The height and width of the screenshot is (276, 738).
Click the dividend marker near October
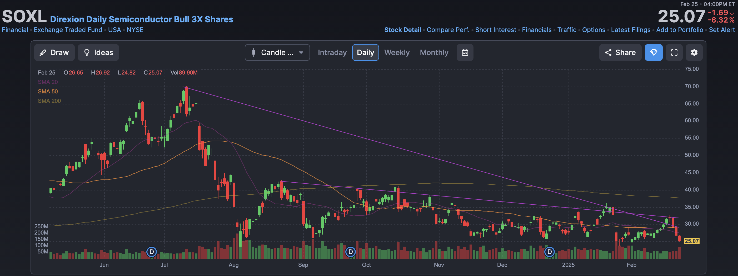click(x=350, y=252)
